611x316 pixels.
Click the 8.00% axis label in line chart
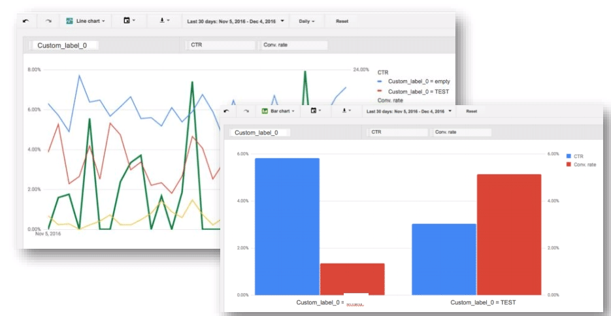tap(34, 70)
